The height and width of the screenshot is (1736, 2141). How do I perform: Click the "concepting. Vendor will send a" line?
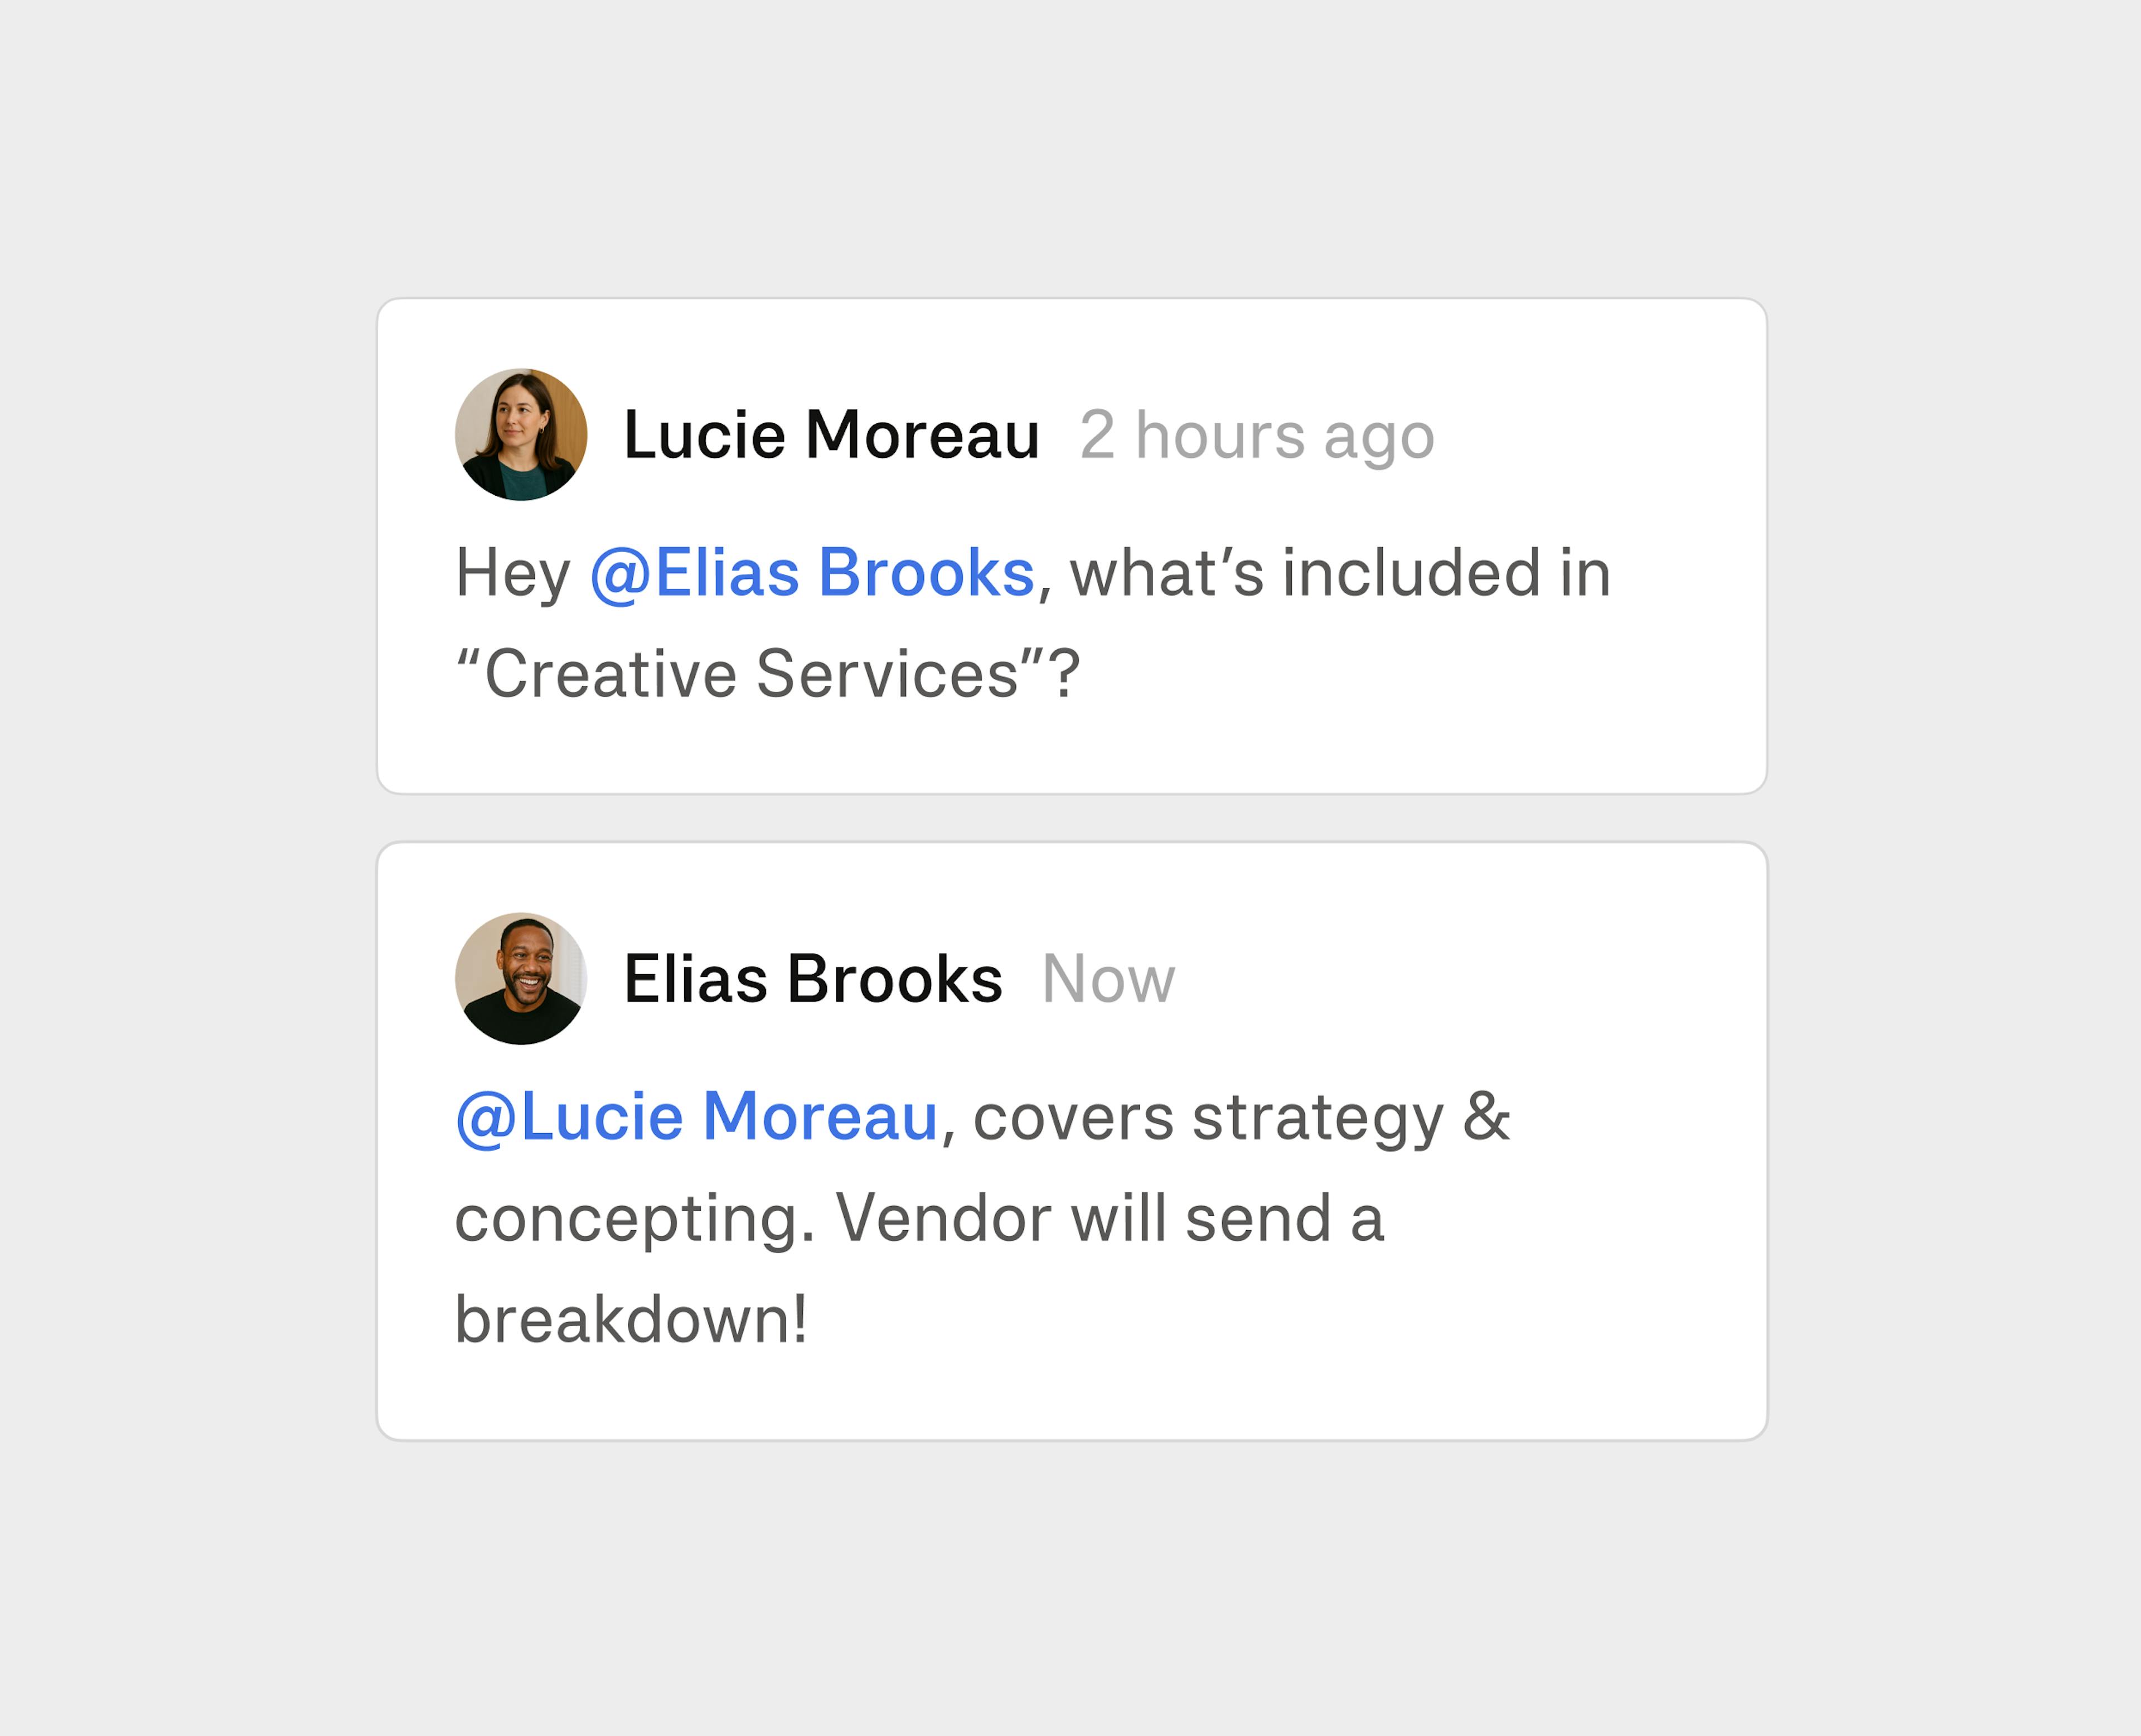(x=919, y=1219)
